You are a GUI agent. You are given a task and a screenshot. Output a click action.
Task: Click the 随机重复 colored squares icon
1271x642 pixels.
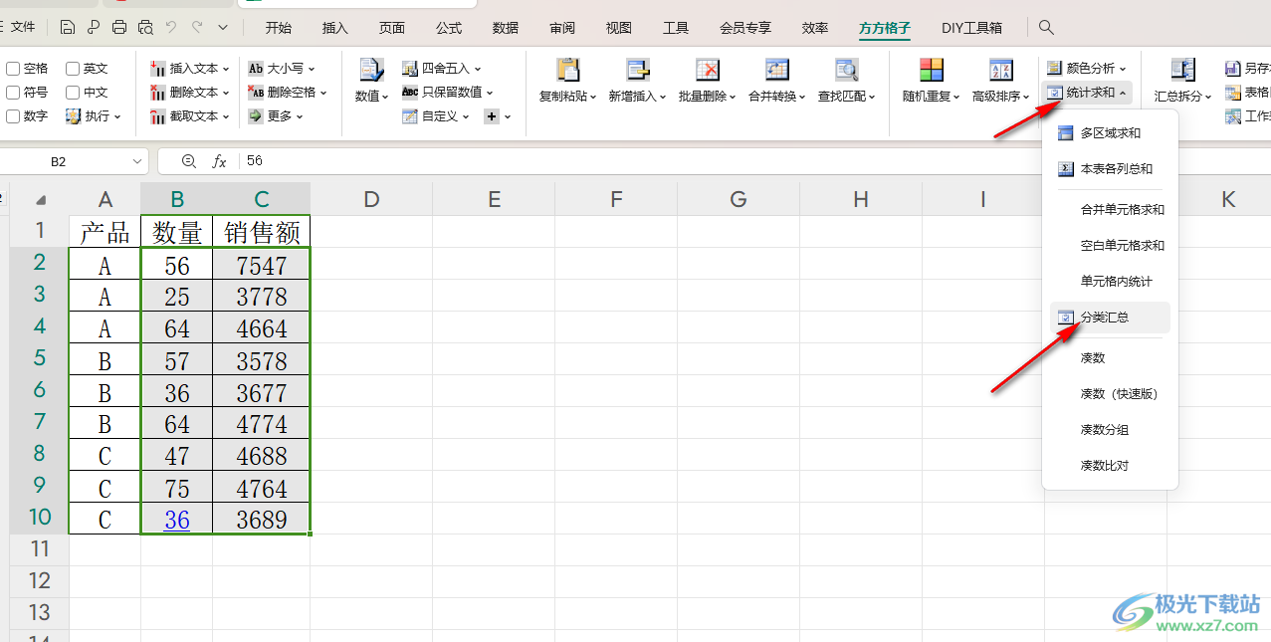931,71
